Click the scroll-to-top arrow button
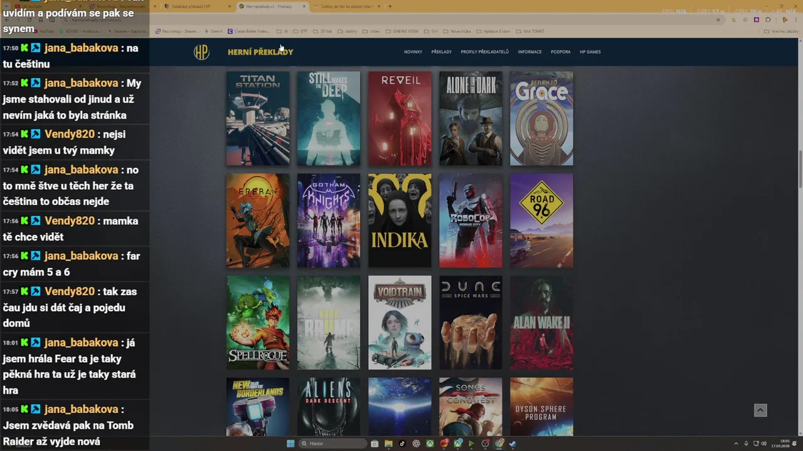This screenshot has height=451, width=803. tap(760, 410)
